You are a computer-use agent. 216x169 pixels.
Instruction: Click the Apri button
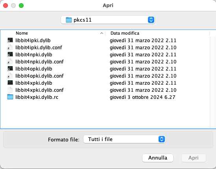194,158
